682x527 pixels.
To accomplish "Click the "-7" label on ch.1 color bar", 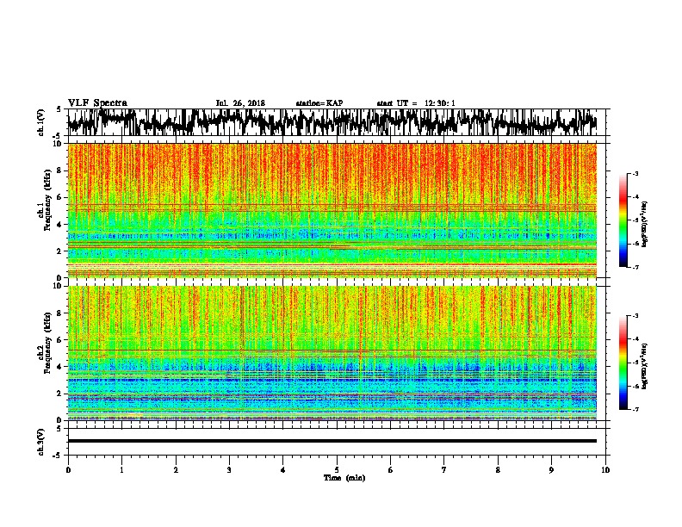I will tap(635, 267).
